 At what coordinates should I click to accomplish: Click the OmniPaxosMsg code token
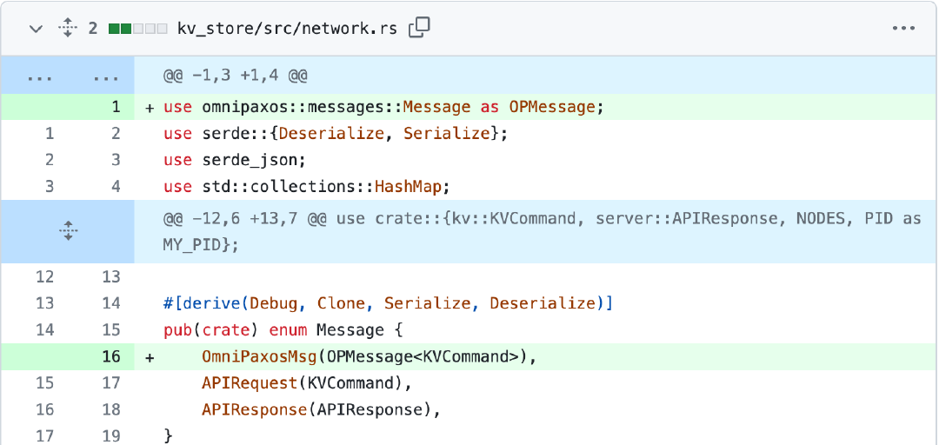(x=259, y=357)
